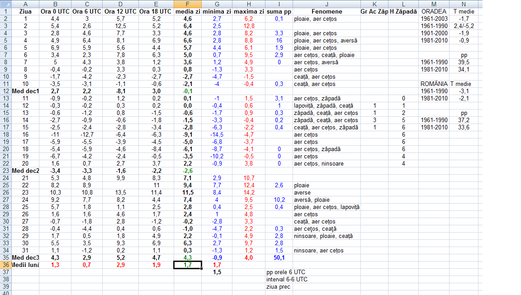Click the selected cell F36 with 1,7
Viewport: 521px width, 295px height.
pos(187,265)
